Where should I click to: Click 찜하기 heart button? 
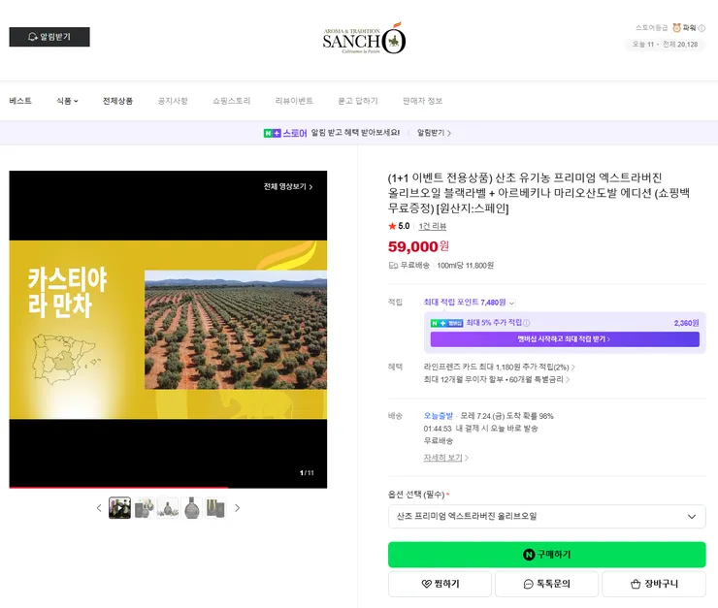pyautogui.click(x=440, y=584)
